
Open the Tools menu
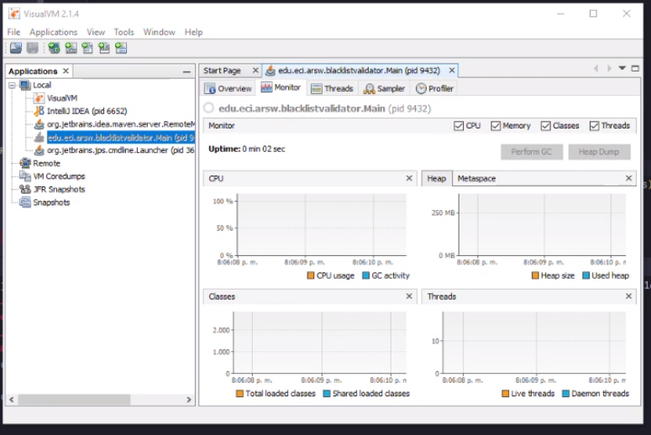123,32
